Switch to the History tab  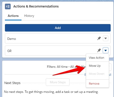coord(29,16)
